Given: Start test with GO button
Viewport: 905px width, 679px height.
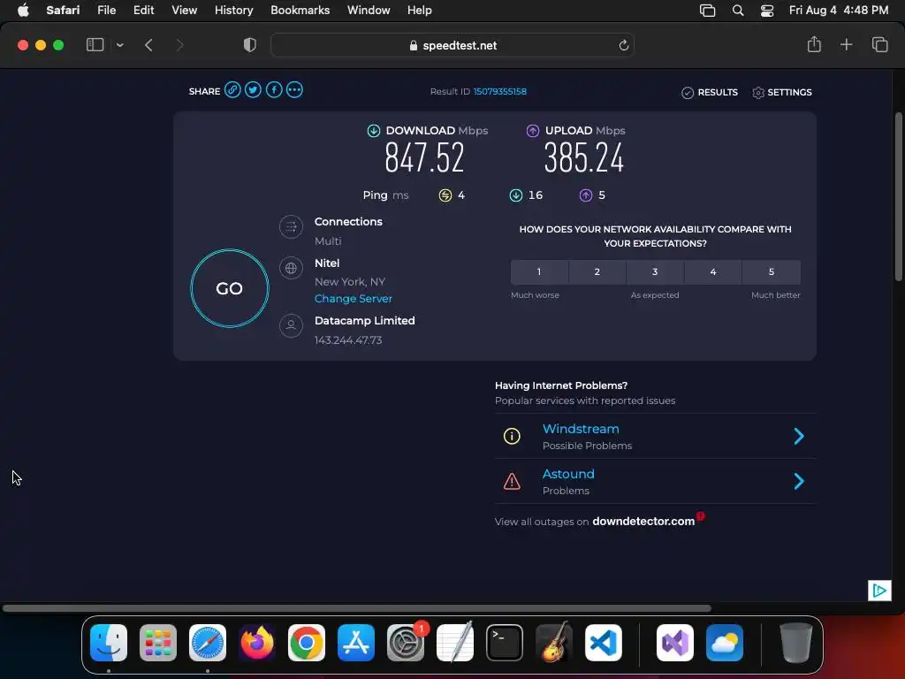Looking at the screenshot, I should tap(230, 288).
